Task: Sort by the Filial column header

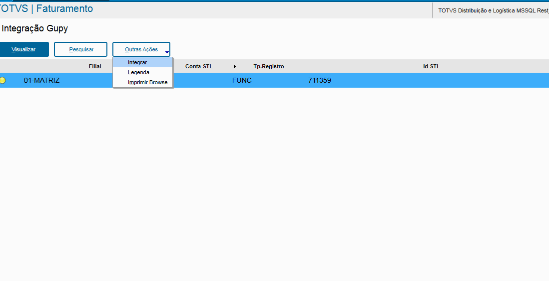Action: pyautogui.click(x=95, y=66)
